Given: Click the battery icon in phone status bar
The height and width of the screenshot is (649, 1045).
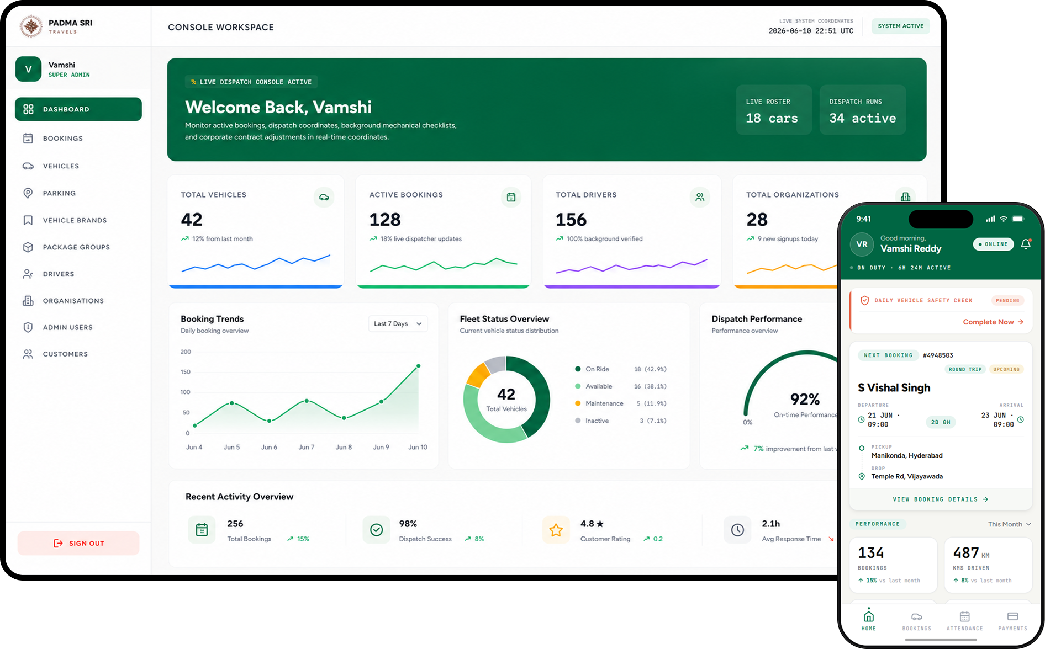Looking at the screenshot, I should 1018,219.
